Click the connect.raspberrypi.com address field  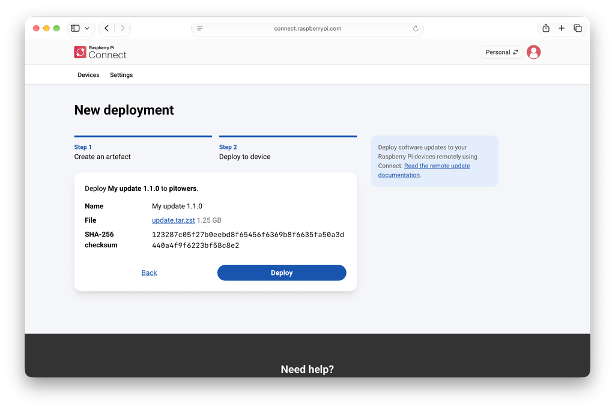(307, 28)
